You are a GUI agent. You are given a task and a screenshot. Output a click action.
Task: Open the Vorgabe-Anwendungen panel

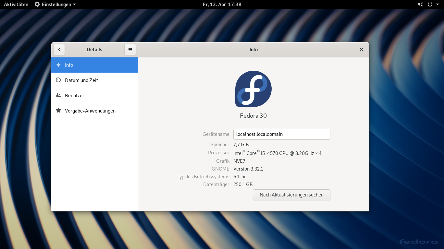pyautogui.click(x=95, y=111)
